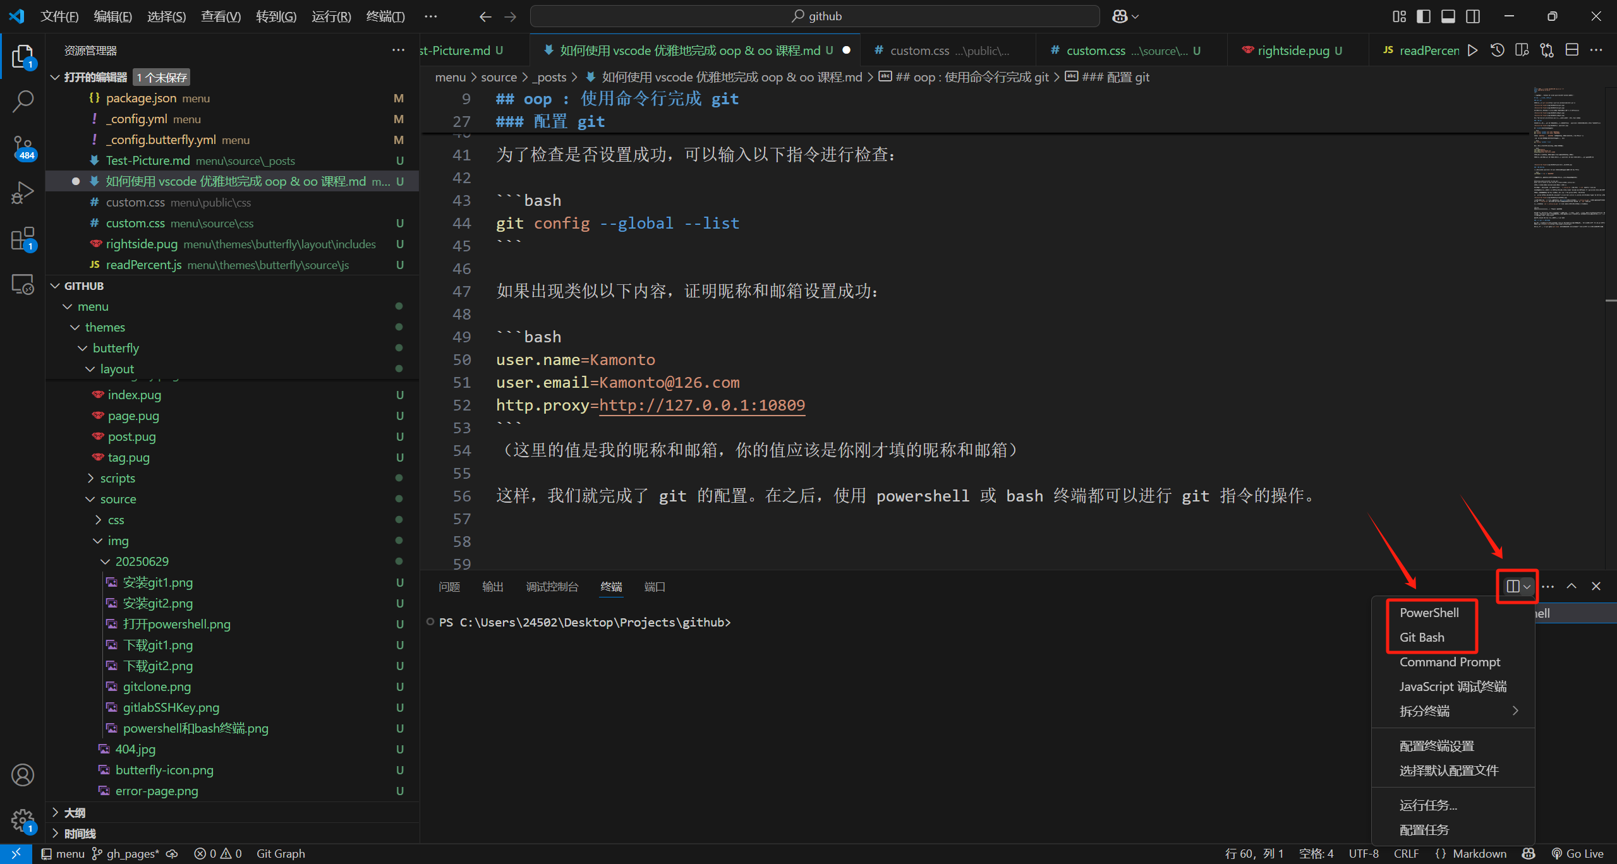Toggle the primary side bar layout button
Screen dimensions: 1617x864
[1424, 16]
